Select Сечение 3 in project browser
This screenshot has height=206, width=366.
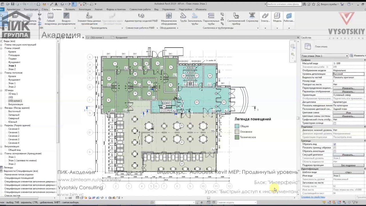tap(14, 139)
